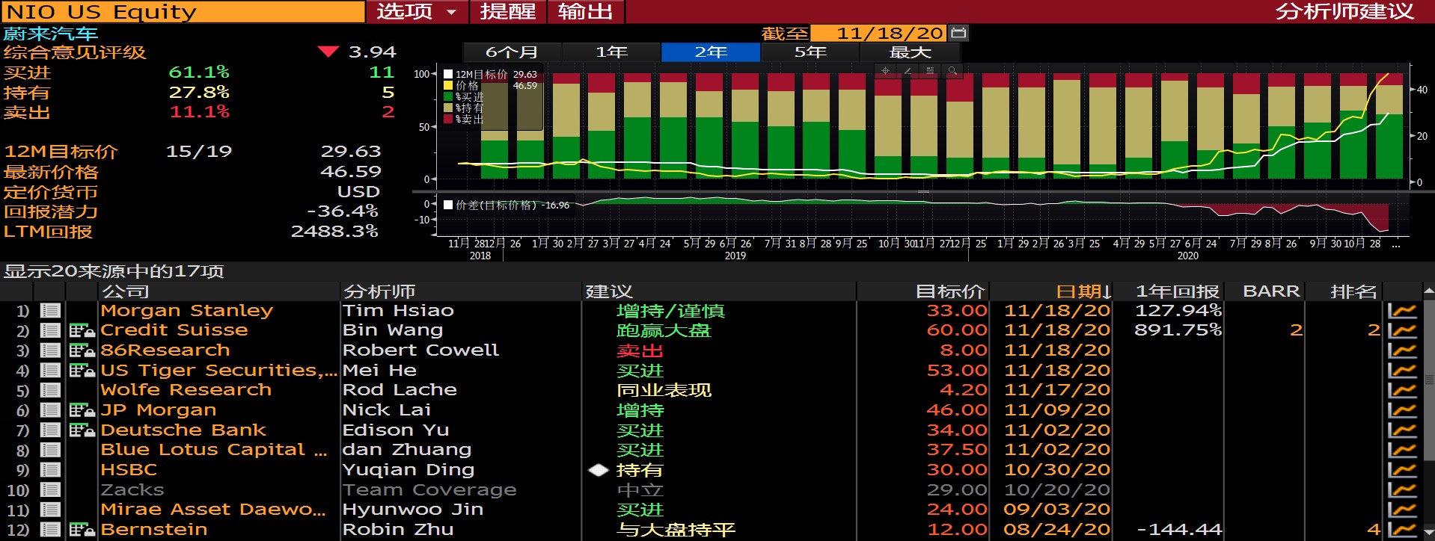This screenshot has width=1435, height=541.
Task: Open the report icon for Zacks row
Action: (x=50, y=489)
